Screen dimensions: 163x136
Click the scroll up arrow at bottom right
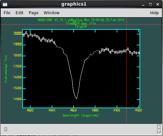(159, 127)
